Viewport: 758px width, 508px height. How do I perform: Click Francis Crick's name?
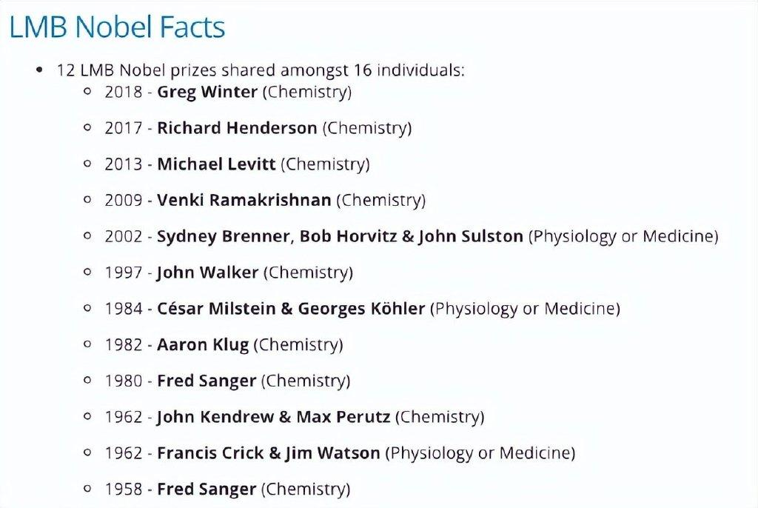click(210, 453)
